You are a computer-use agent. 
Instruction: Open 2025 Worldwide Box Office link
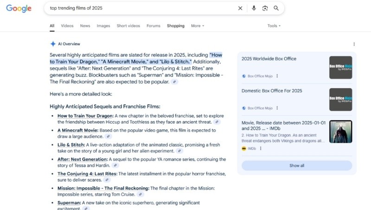pos(269,59)
